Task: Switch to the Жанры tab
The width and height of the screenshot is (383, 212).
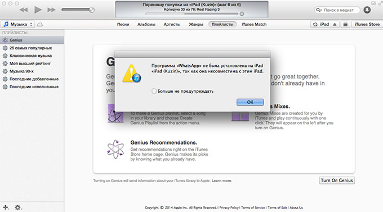Action: tap(196, 24)
